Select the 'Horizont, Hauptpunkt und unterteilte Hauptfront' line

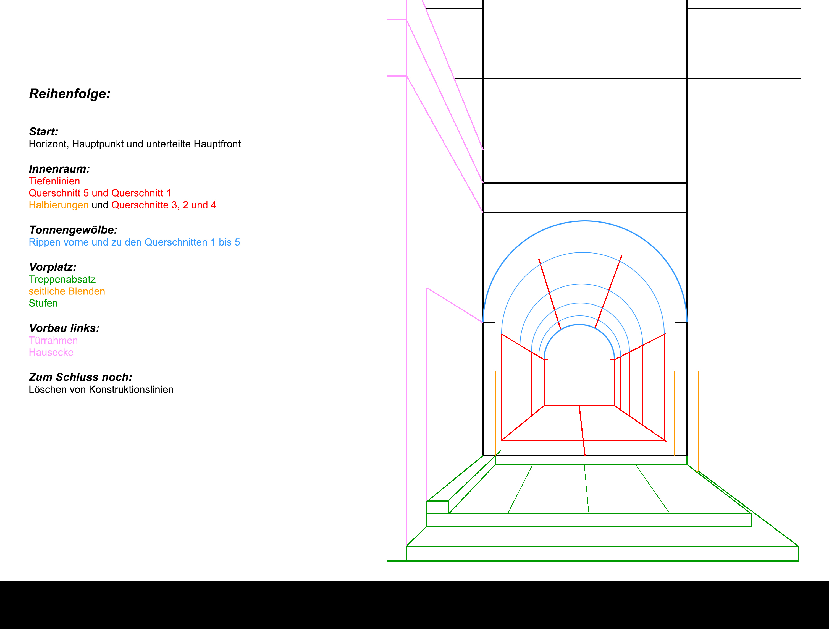tap(135, 144)
